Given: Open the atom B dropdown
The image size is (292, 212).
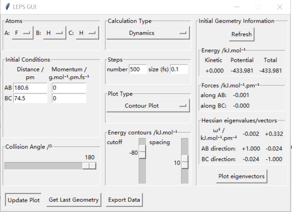Looking at the screenshot, I should click(55, 33).
